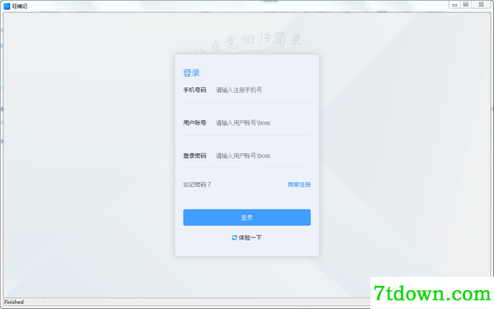Click the blue 登录 login button

pyautogui.click(x=247, y=218)
